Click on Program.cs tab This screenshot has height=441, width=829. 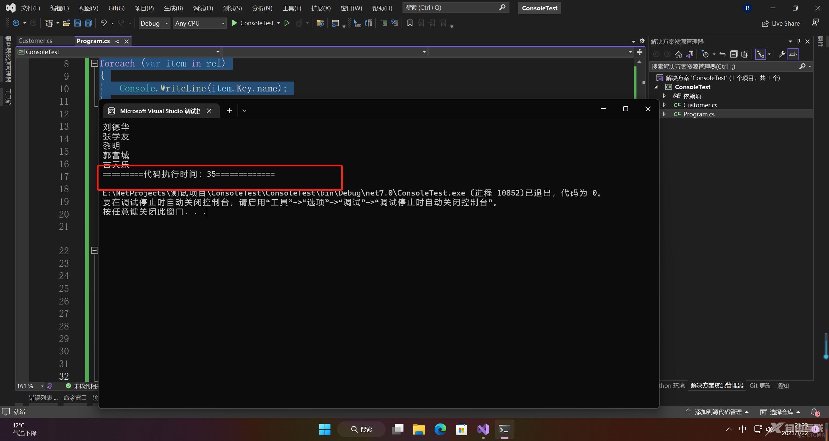[x=93, y=40]
